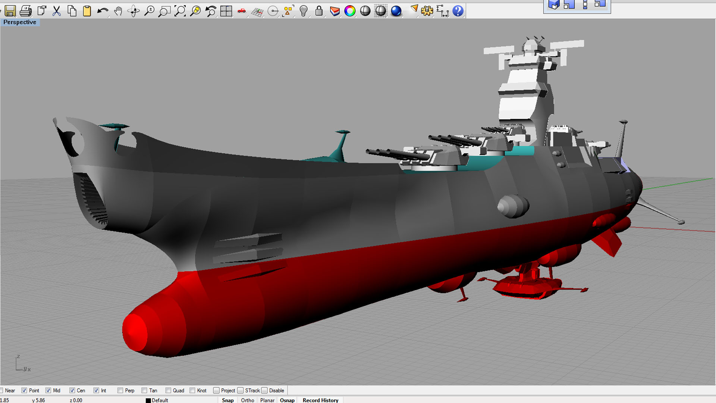Click the color wheel icon
Image resolution: width=716 pixels, height=403 pixels.
click(350, 11)
